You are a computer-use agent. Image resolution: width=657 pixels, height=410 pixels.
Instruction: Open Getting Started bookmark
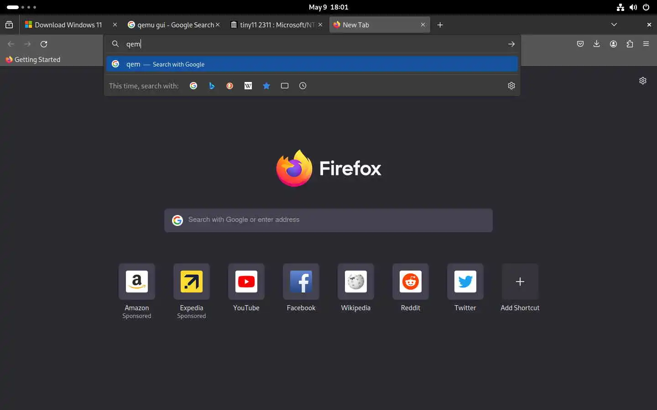click(x=33, y=60)
